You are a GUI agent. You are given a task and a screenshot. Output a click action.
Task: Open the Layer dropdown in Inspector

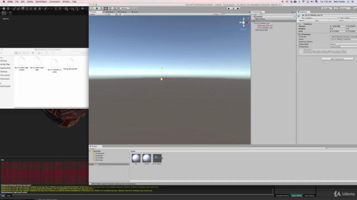(x=350, y=18)
